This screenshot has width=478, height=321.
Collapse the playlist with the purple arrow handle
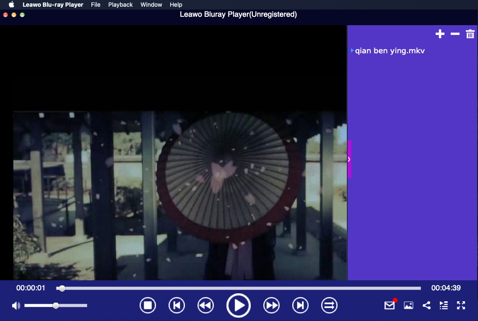coord(349,159)
